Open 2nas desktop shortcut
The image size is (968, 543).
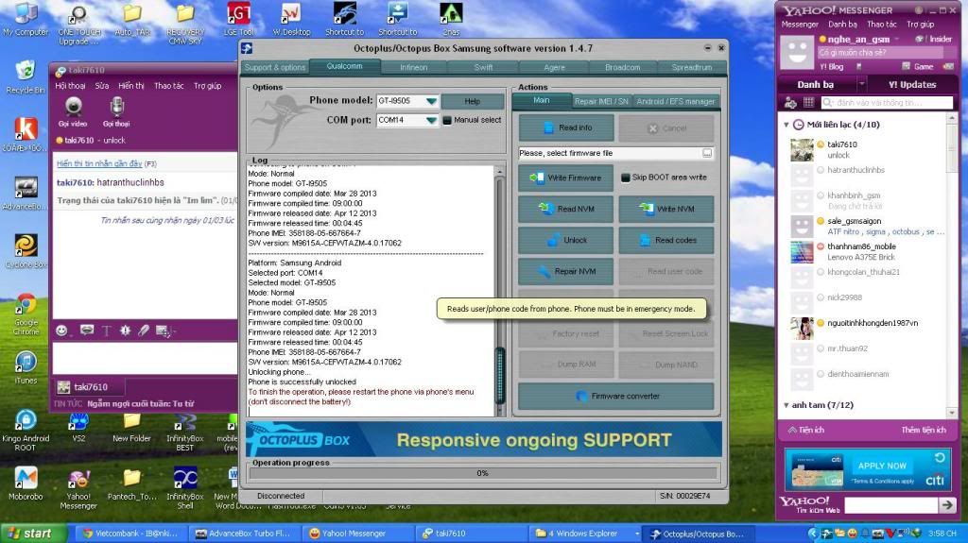pyautogui.click(x=451, y=19)
